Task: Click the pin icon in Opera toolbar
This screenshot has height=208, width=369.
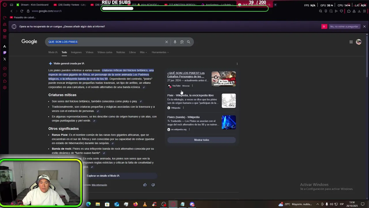Action: [x=326, y=11]
